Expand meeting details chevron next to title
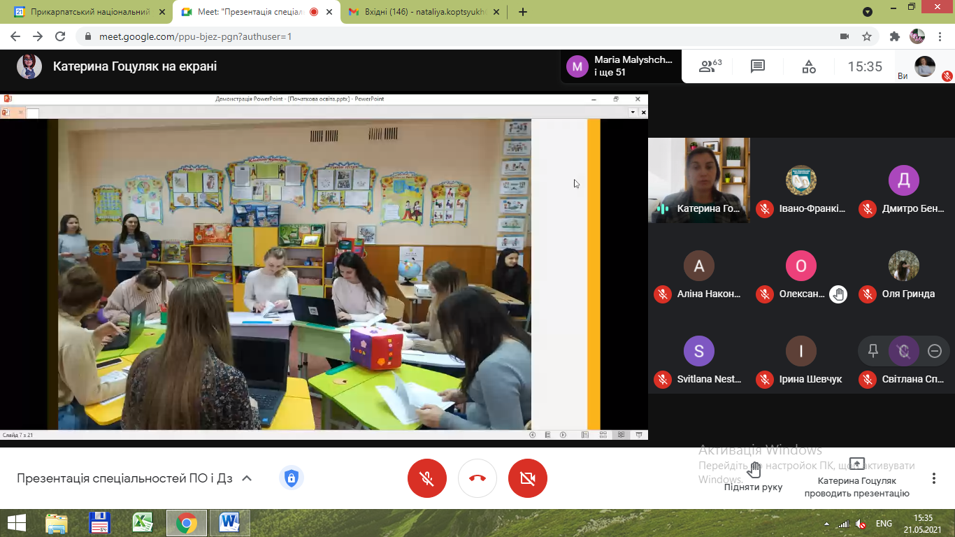 (246, 478)
